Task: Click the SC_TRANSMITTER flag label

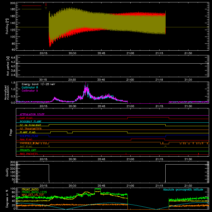Action: [x=31, y=129]
